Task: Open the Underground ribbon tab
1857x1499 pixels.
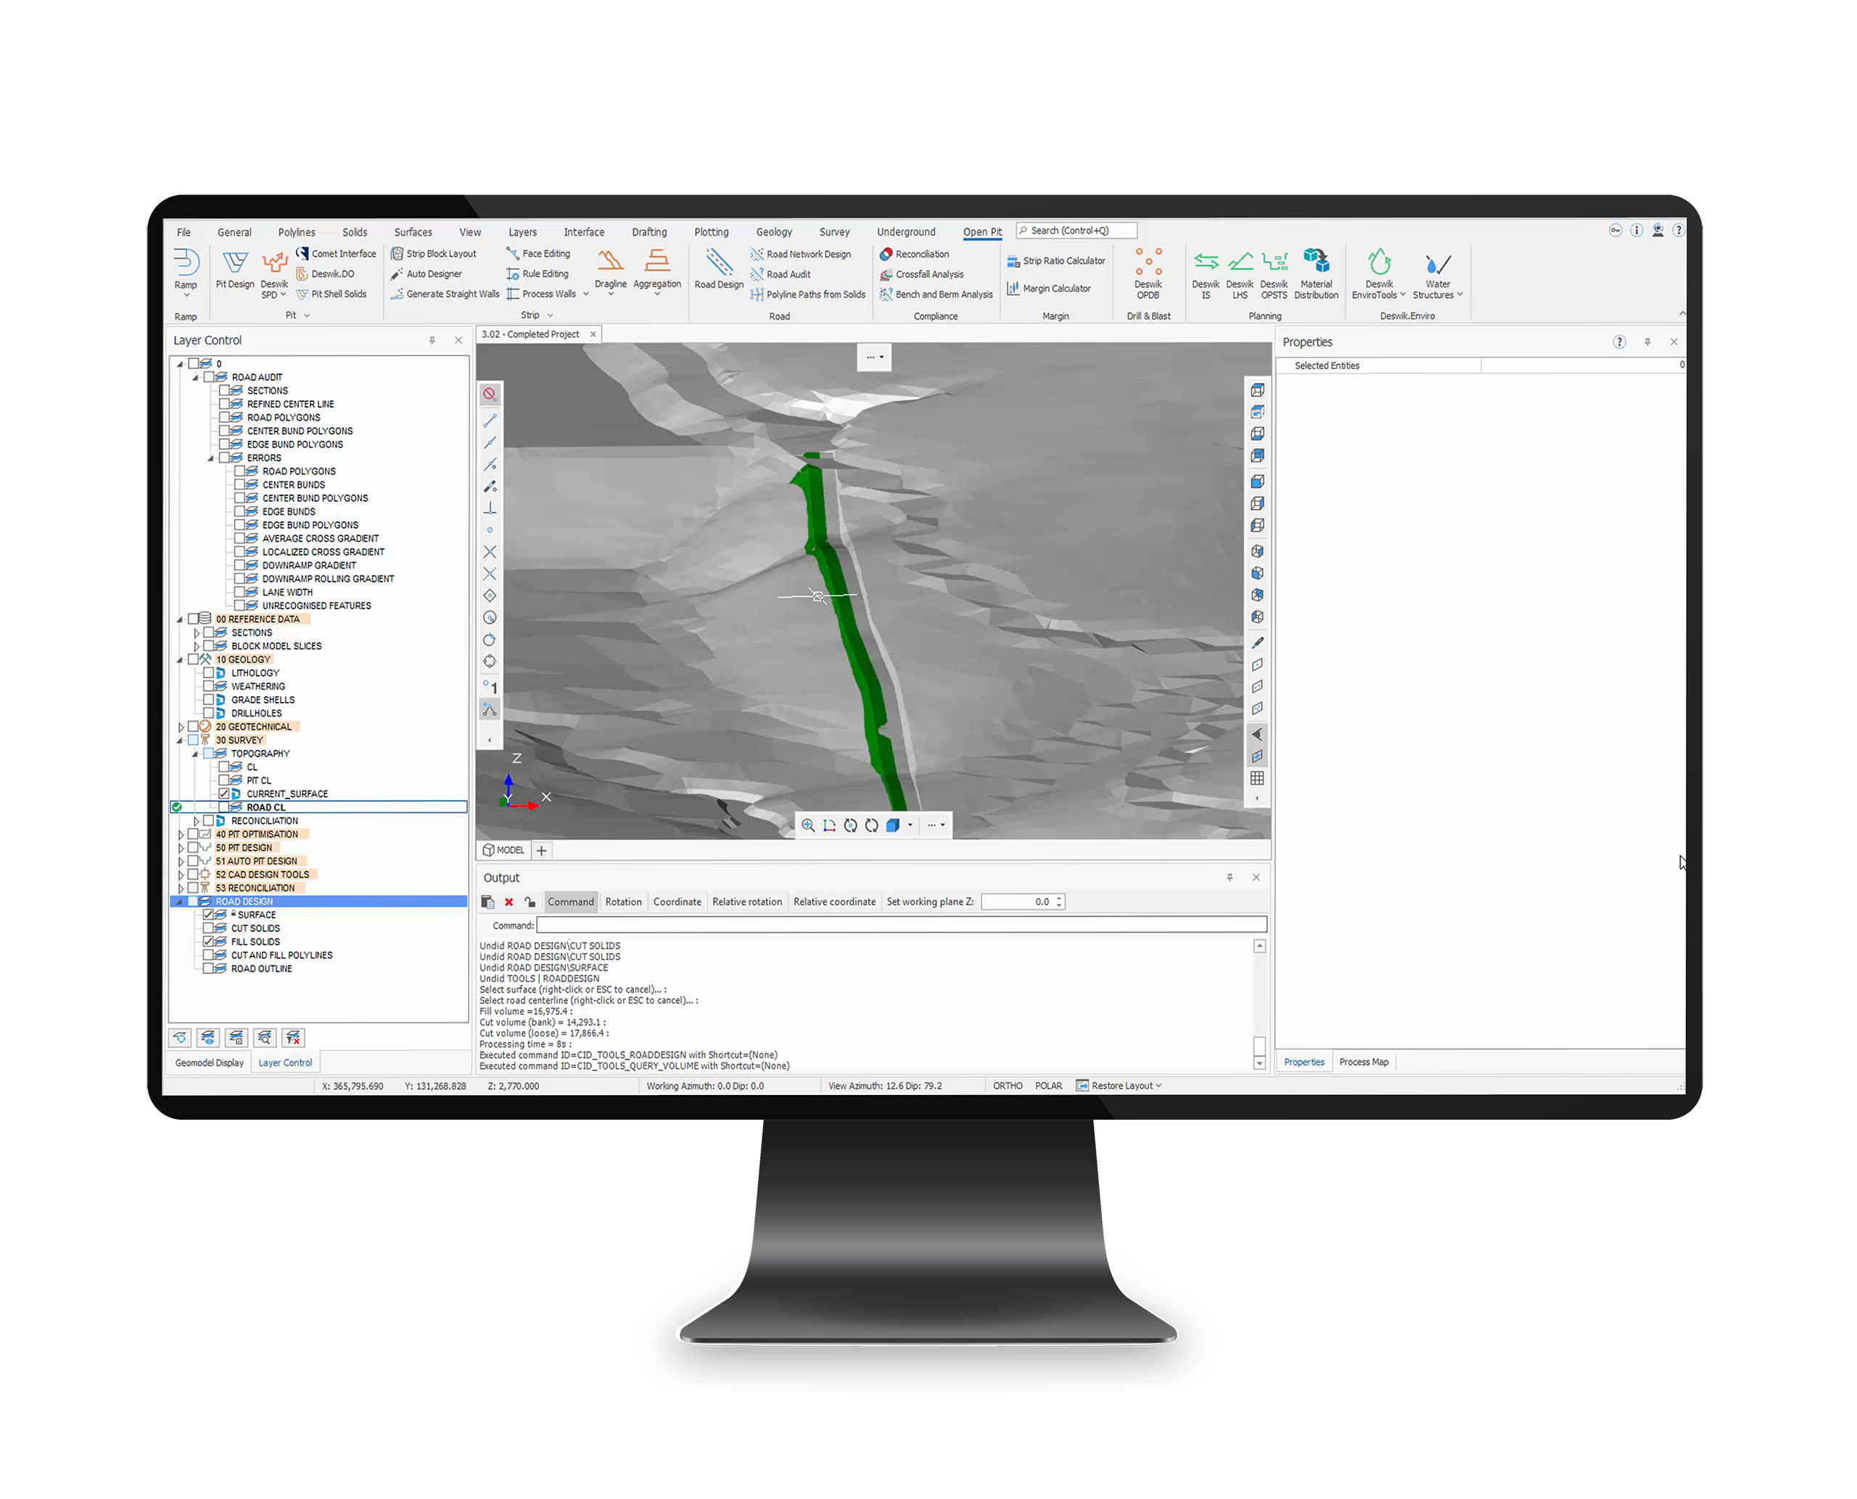Action: 906,232
